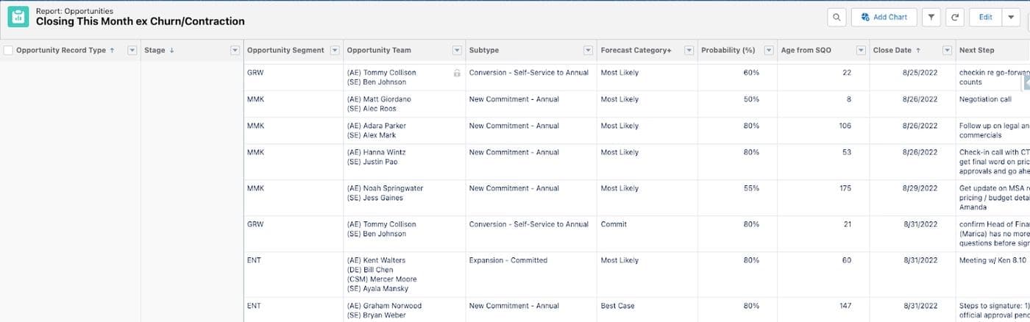
Task: Open the Forecast Category+ column menu
Action: 689,51
